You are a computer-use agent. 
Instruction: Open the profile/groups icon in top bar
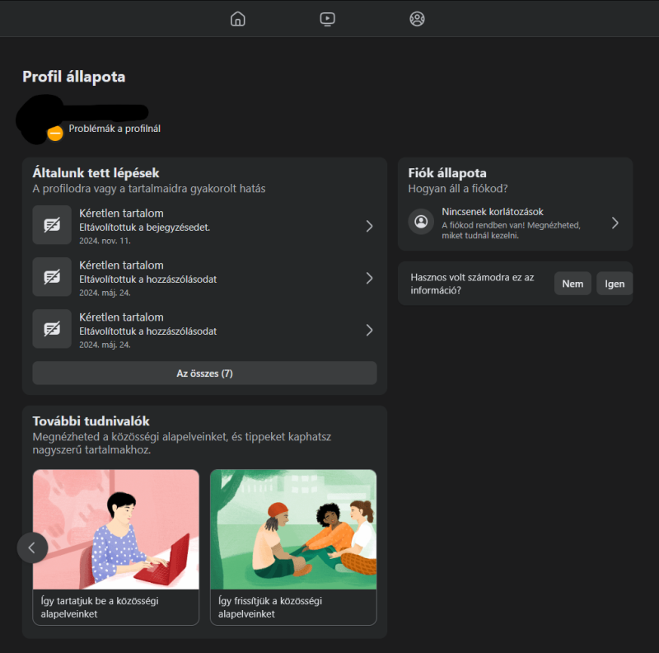click(x=418, y=19)
